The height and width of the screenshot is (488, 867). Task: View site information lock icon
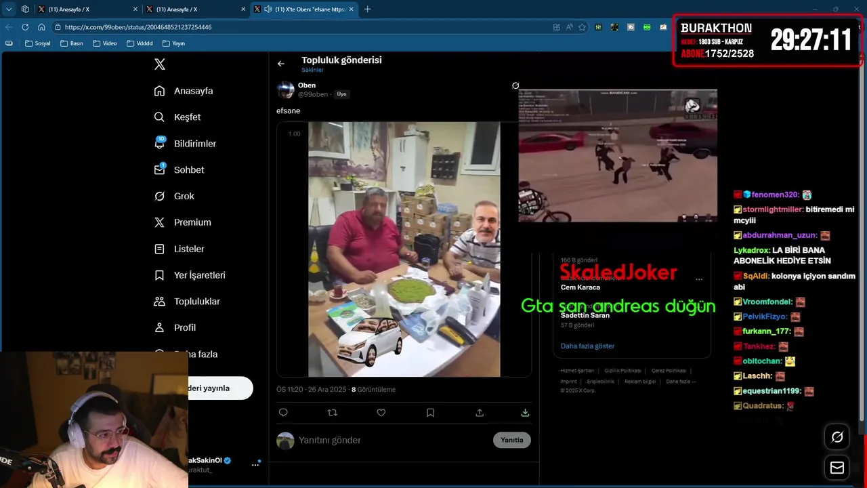click(x=58, y=27)
